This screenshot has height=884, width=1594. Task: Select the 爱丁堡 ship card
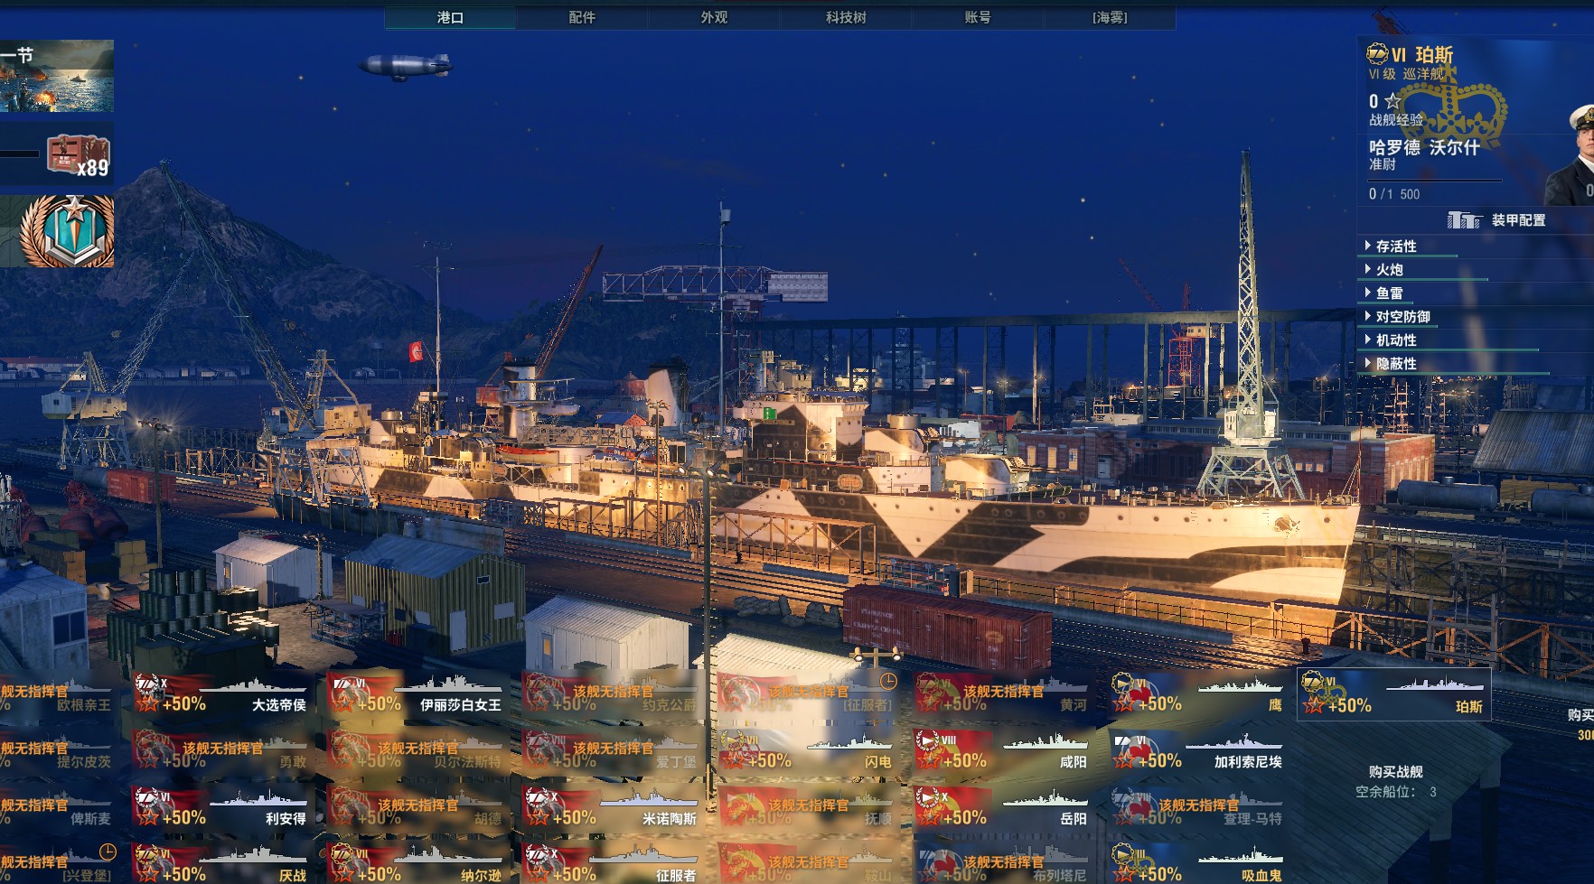611,749
